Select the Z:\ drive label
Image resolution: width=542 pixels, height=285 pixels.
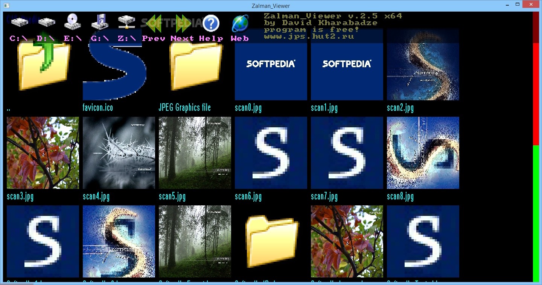[127, 38]
